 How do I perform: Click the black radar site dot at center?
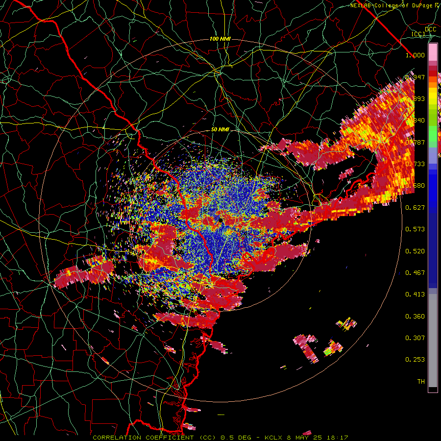(221, 220)
